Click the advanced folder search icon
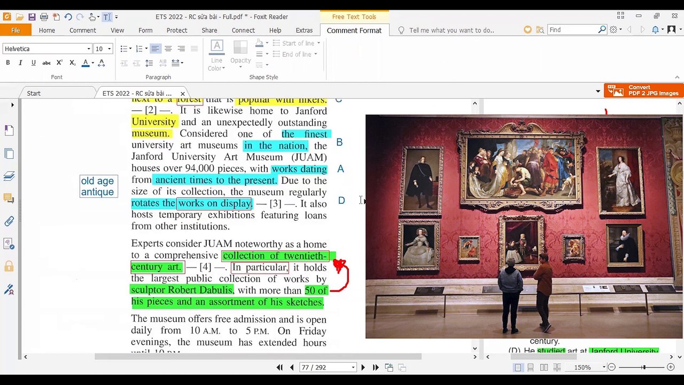The height and width of the screenshot is (385, 684). click(540, 30)
